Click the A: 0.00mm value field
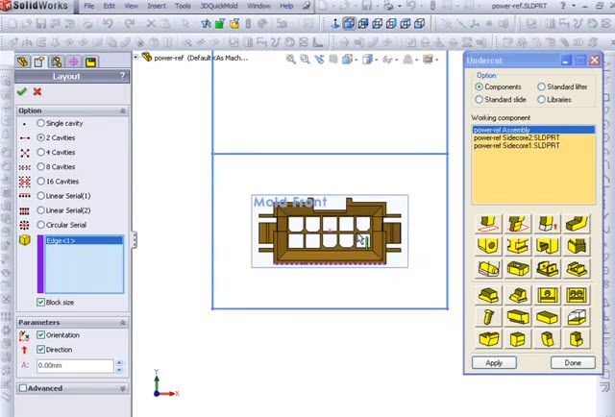The height and width of the screenshot is (417, 615). click(x=75, y=365)
